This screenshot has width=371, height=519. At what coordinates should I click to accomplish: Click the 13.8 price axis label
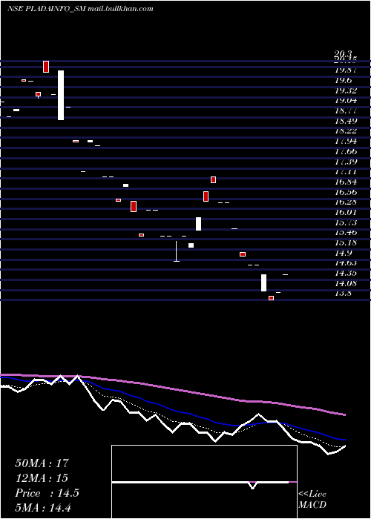pos(343,294)
